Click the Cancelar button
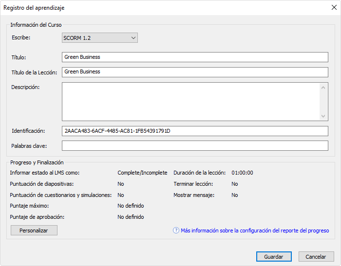The width and height of the screenshot is (341, 266). tap(316, 257)
